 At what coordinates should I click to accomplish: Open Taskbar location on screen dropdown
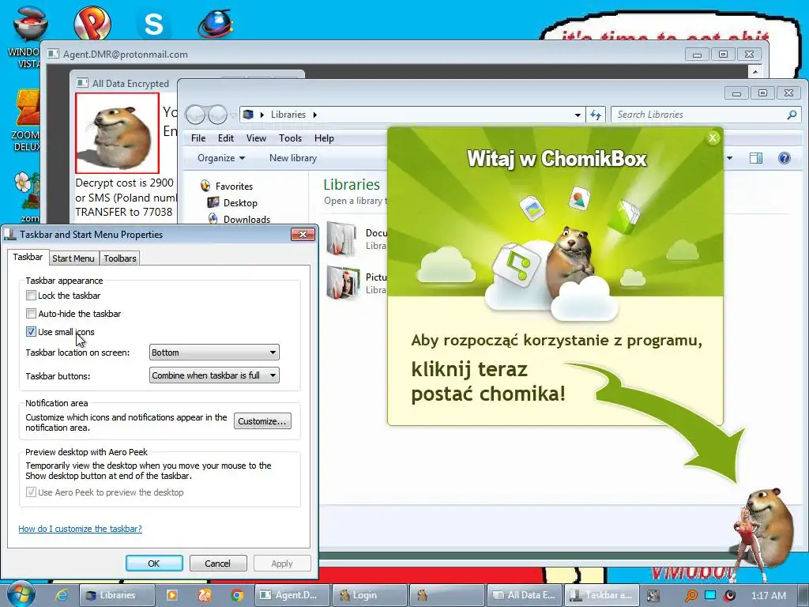[214, 353]
